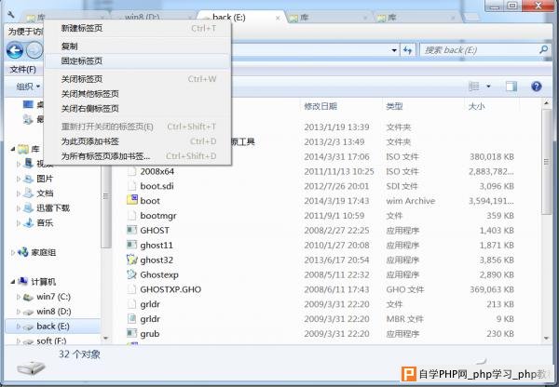Switch to the win8 (D:) tab
The width and height of the screenshot is (559, 387).
pyautogui.click(x=154, y=17)
